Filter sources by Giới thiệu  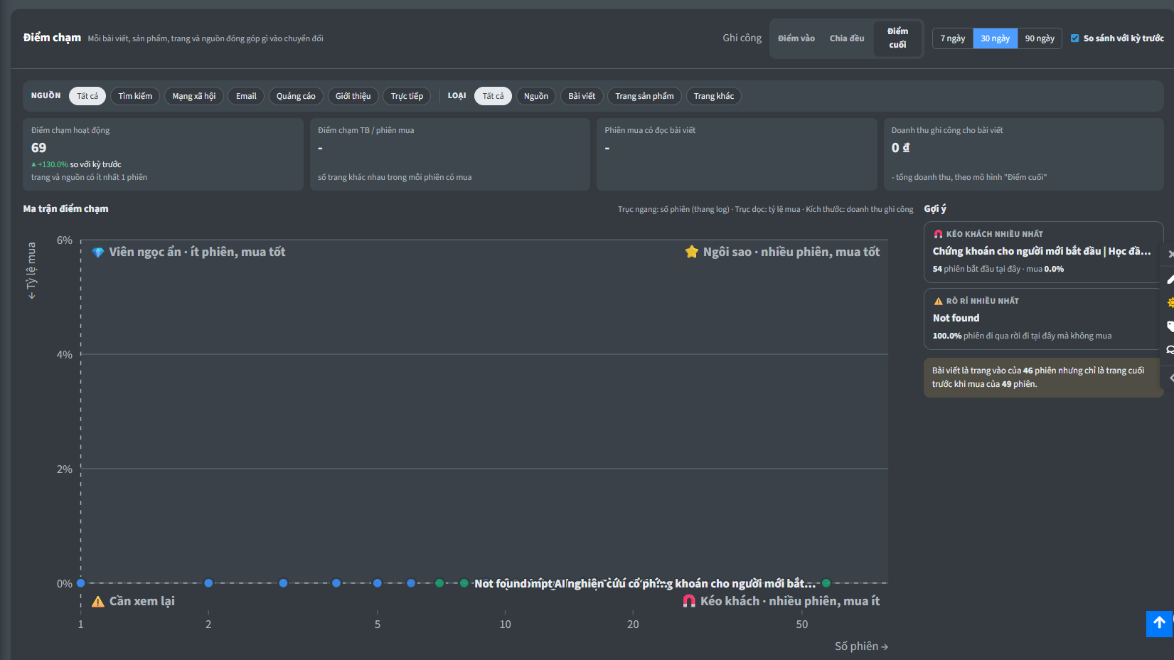[x=353, y=96]
